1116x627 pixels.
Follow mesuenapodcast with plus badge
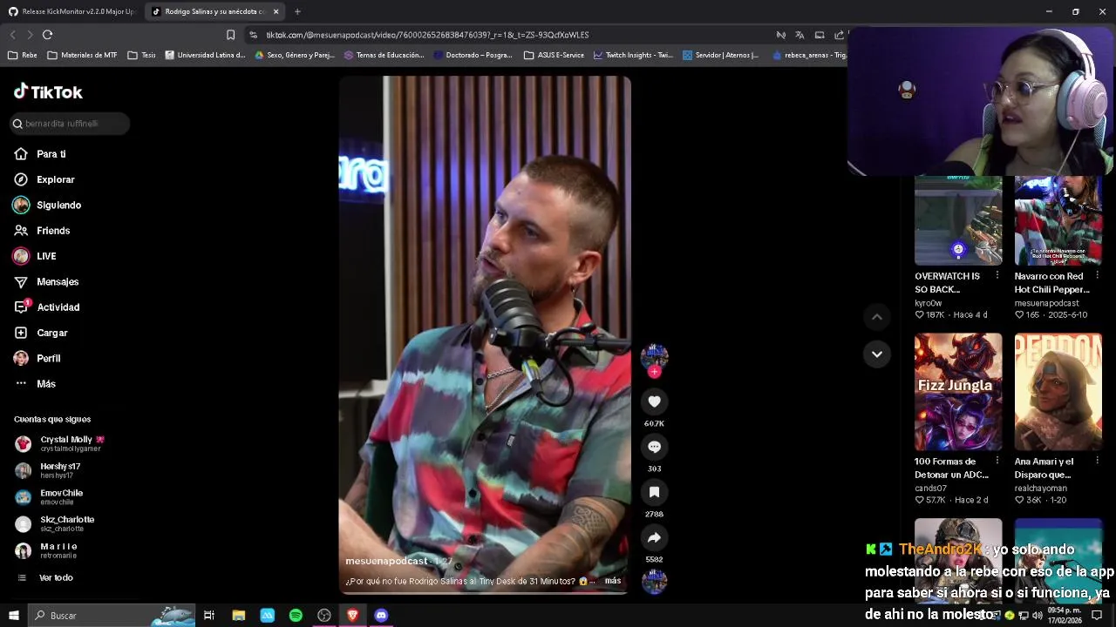[x=654, y=372]
